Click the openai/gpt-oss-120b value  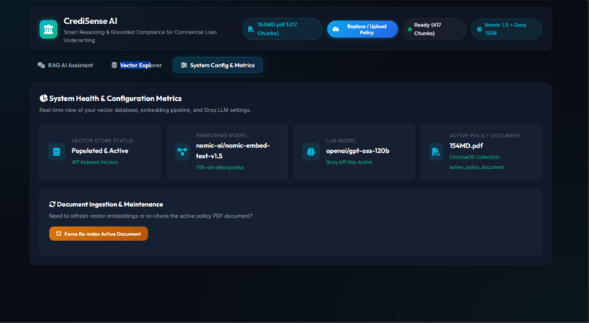coord(357,151)
